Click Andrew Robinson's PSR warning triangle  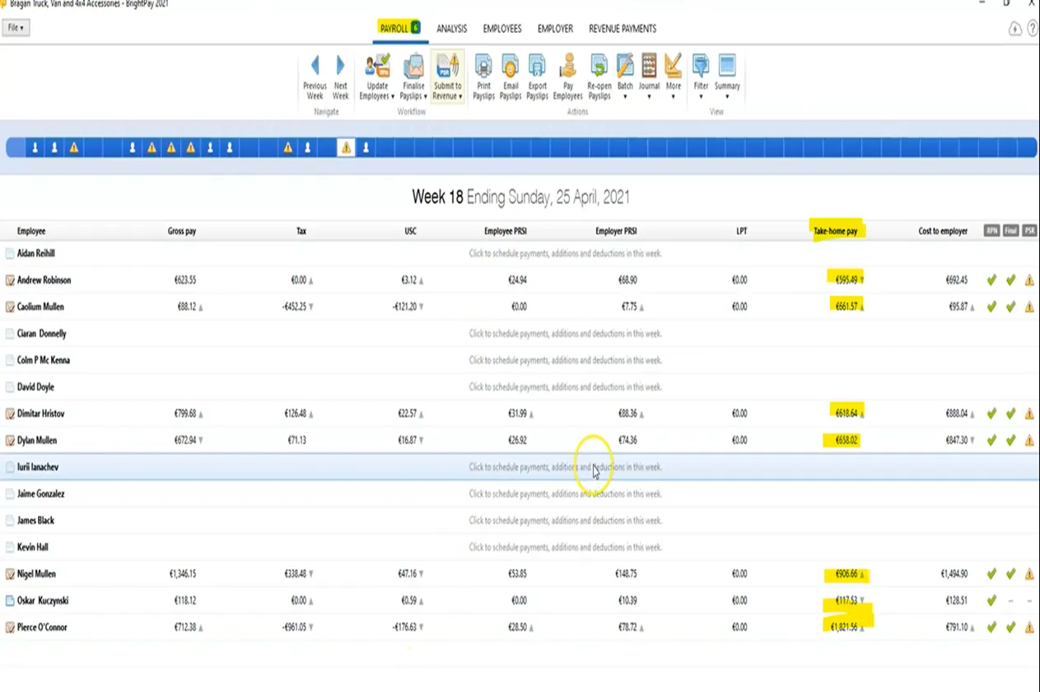click(1029, 281)
